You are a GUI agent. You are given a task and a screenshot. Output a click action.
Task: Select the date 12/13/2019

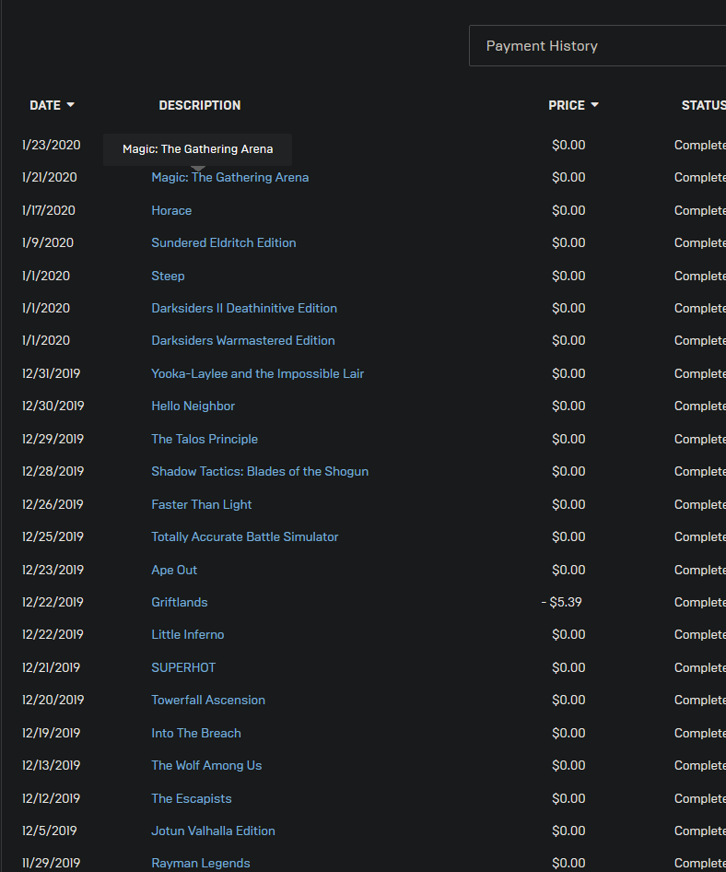[52, 766]
